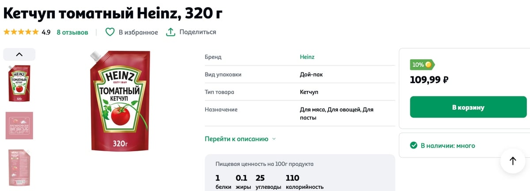
Task: Click the main Heinz ketchup image
Action: point(119,101)
